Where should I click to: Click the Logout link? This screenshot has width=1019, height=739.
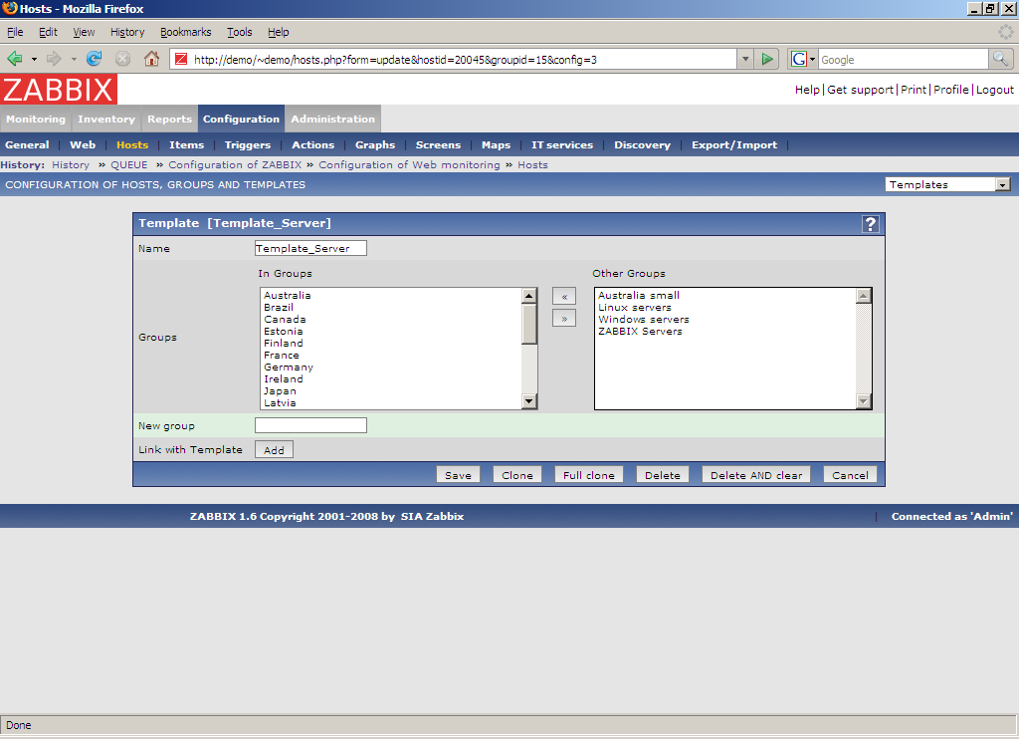995,90
